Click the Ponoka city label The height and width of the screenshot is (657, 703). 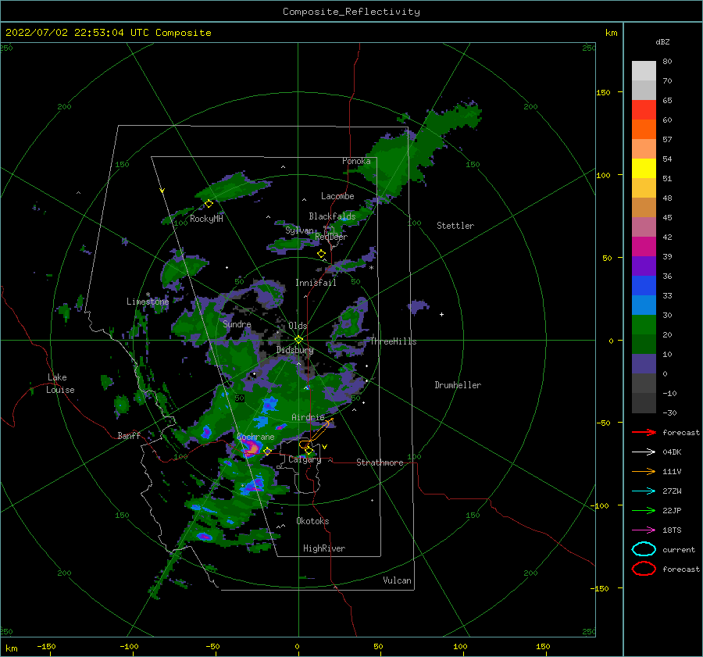pyautogui.click(x=356, y=161)
